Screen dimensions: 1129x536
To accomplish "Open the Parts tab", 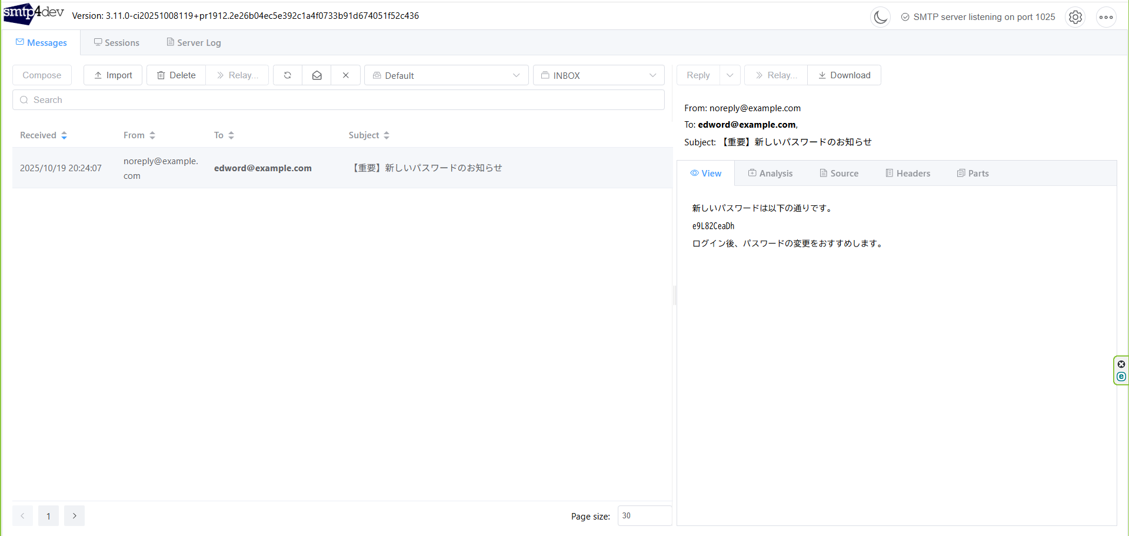I will point(973,173).
